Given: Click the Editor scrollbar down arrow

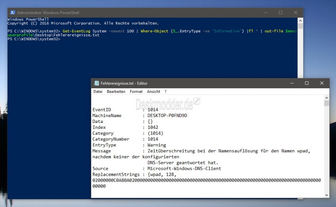Looking at the screenshot, I should point(327,195).
